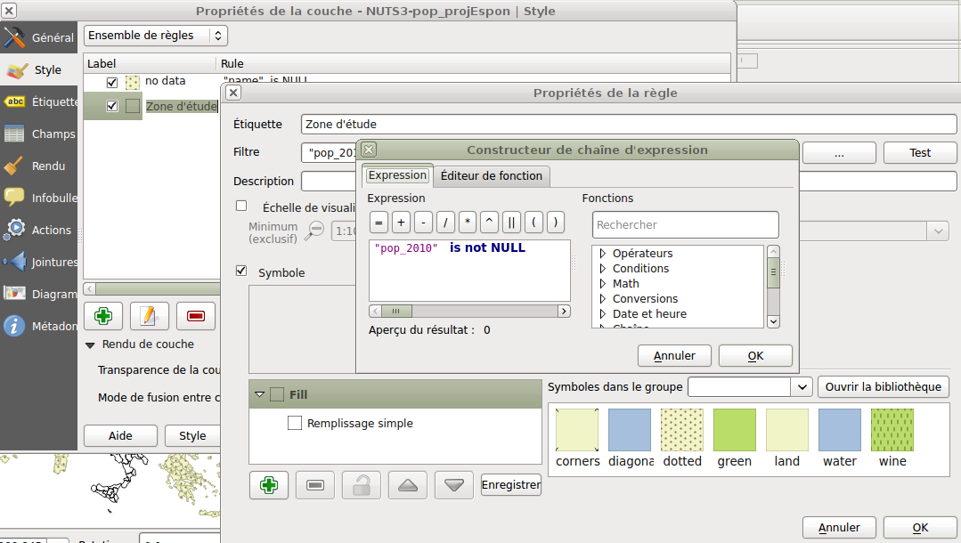Add a symbol layer with green plus
961x543 pixels.
coord(269,485)
